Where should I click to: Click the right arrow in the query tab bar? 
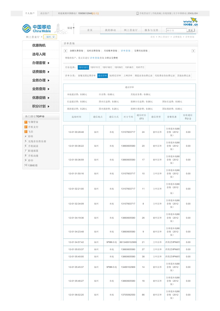point(193,51)
